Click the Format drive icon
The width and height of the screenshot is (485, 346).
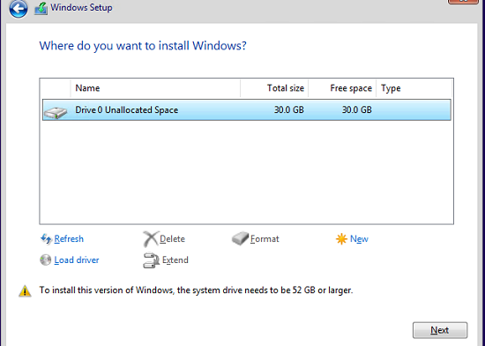coord(240,238)
